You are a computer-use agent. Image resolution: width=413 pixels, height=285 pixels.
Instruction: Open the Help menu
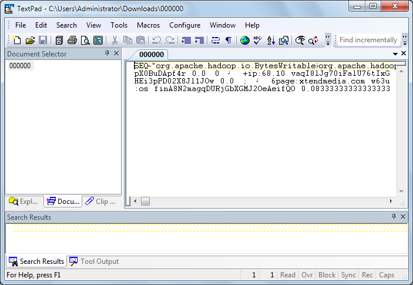252,25
